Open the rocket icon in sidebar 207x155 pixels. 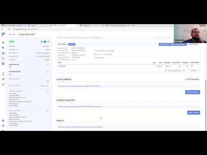coord(3,126)
